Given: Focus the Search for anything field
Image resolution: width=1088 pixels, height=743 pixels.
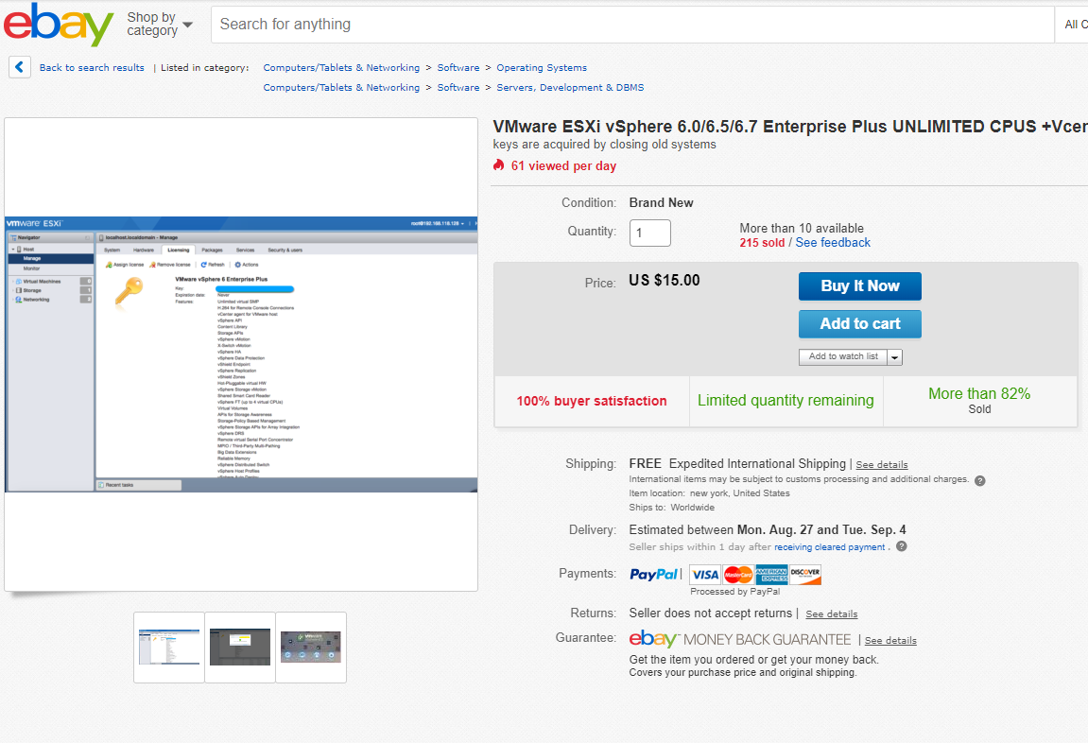Looking at the screenshot, I should click(632, 25).
